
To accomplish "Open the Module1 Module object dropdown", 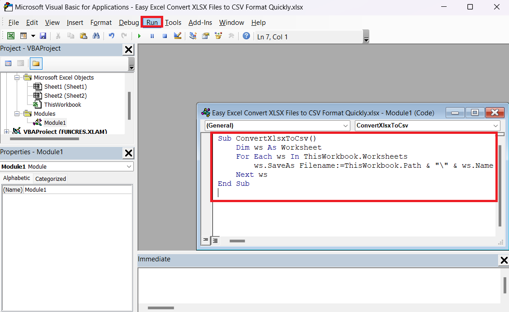I will click(x=129, y=166).
